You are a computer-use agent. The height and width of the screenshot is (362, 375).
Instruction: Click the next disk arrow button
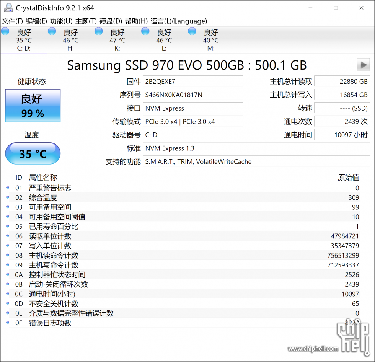(363, 65)
